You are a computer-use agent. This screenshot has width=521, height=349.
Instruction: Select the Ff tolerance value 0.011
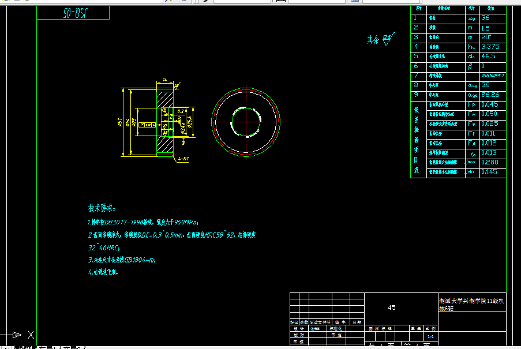point(489,133)
